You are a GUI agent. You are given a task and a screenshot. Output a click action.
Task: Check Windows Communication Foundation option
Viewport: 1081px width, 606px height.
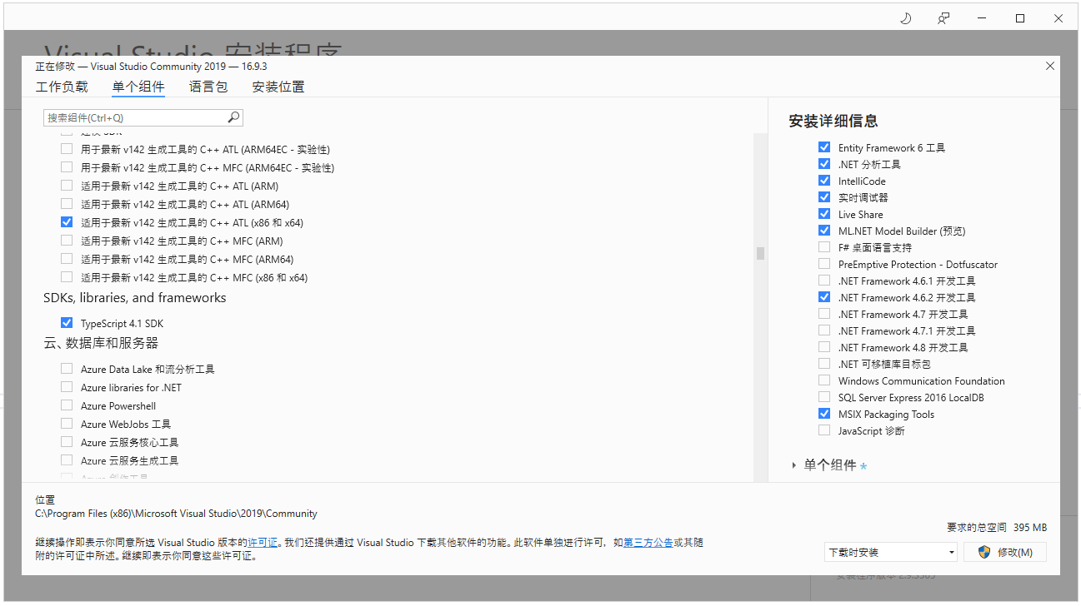(824, 380)
